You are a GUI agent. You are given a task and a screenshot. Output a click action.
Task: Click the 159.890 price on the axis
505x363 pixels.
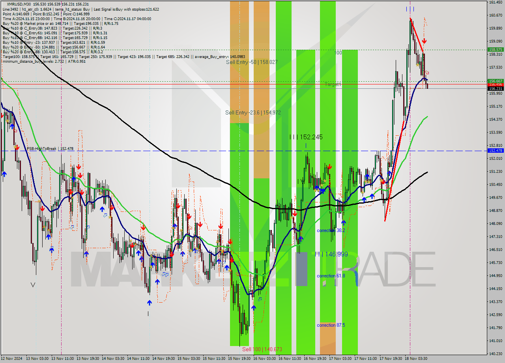click(496, 28)
